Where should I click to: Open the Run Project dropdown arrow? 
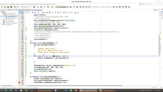[x=46, y=7]
